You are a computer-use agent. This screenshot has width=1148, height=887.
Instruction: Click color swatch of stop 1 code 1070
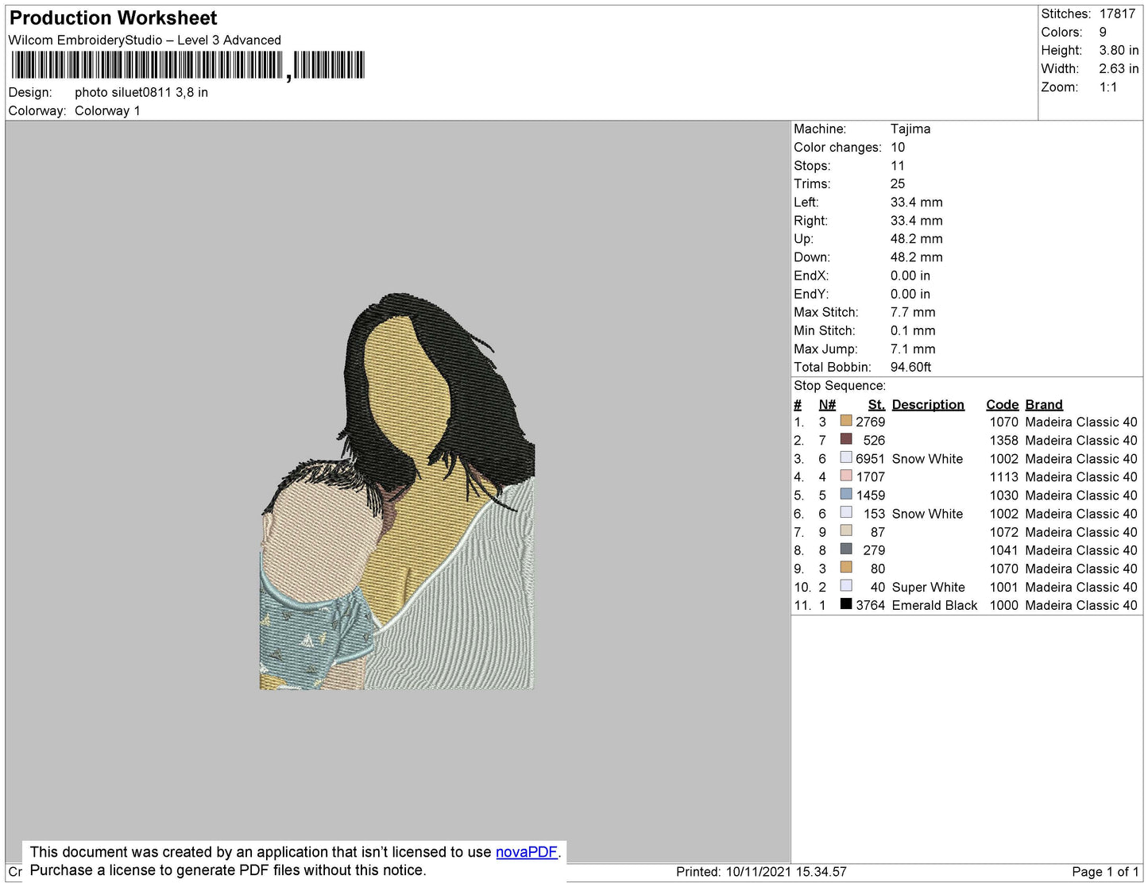coord(846,421)
